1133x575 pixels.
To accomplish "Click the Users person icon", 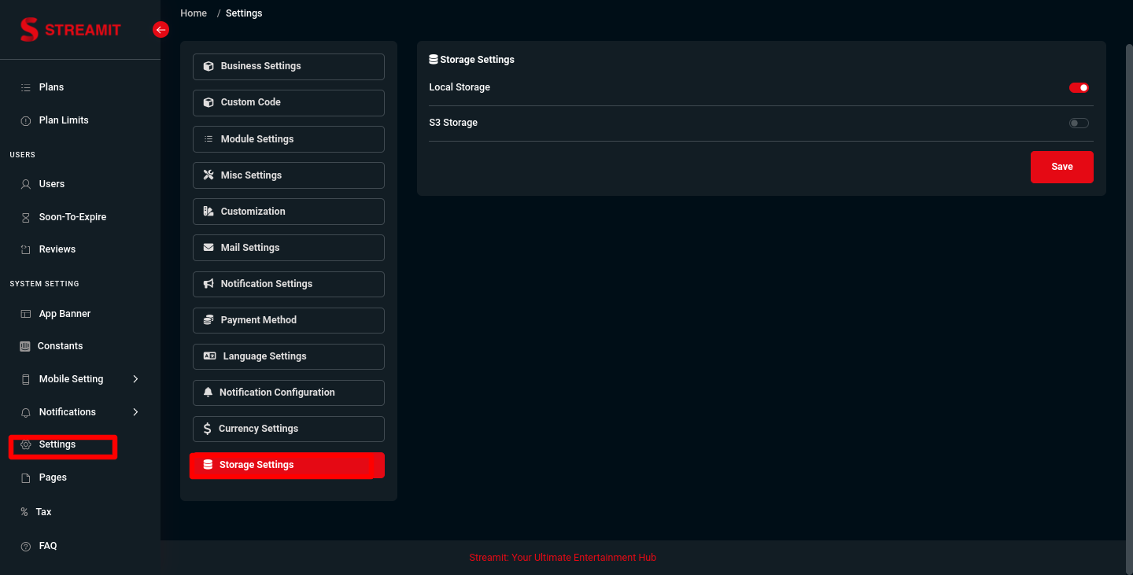I will pos(25,184).
